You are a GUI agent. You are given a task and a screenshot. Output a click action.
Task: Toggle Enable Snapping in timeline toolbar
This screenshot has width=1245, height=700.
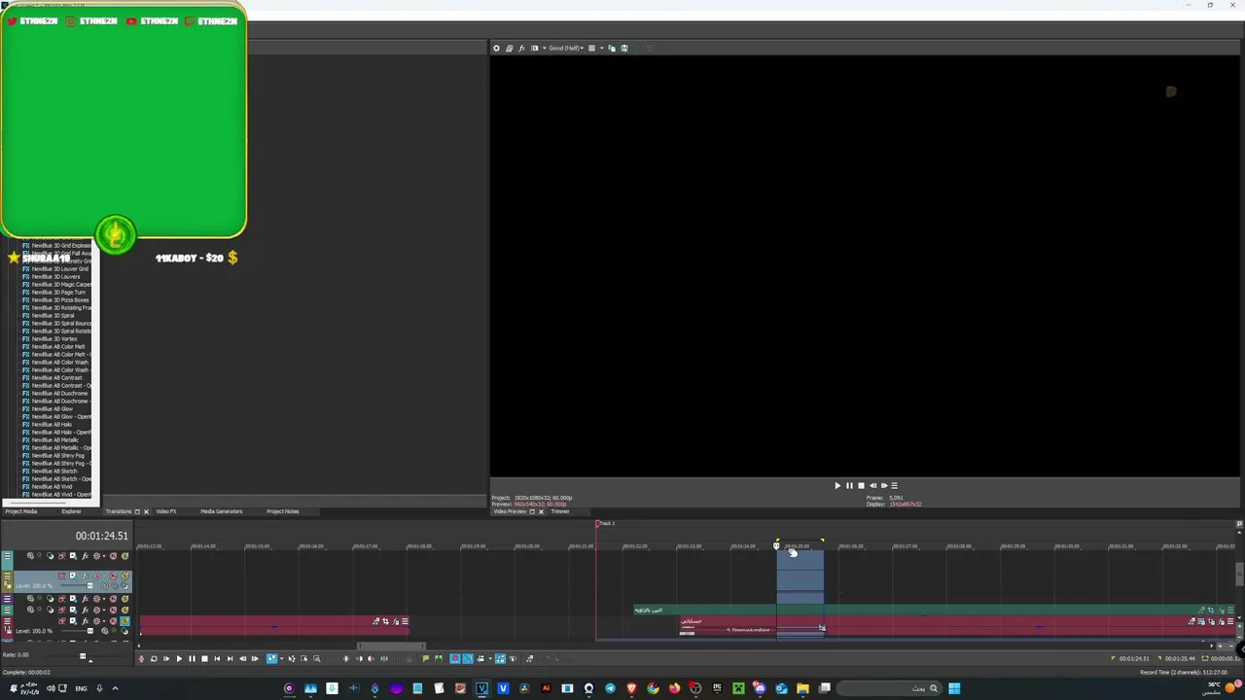[455, 659]
